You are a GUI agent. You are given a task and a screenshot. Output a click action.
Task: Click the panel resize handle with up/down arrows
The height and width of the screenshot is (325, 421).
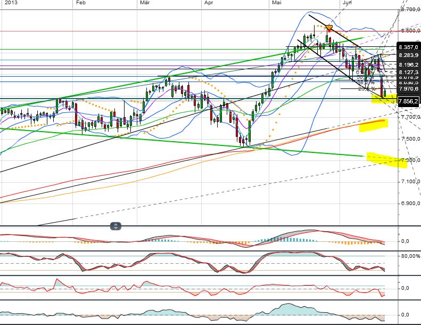115,226
